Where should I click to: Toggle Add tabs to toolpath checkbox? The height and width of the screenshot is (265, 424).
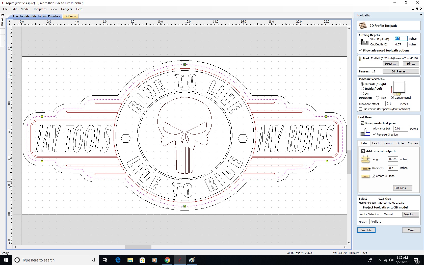click(x=363, y=151)
